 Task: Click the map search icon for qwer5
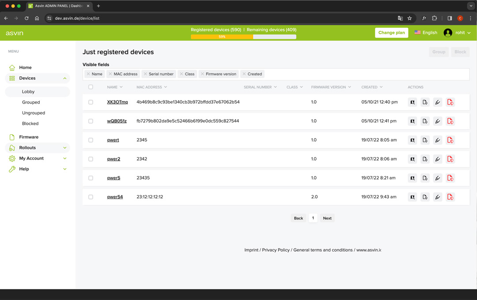pos(412,178)
